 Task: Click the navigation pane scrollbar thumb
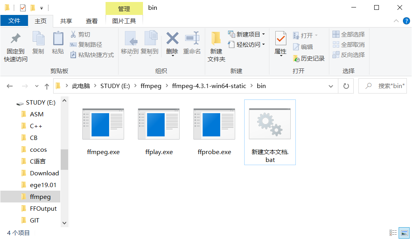pos(64,160)
